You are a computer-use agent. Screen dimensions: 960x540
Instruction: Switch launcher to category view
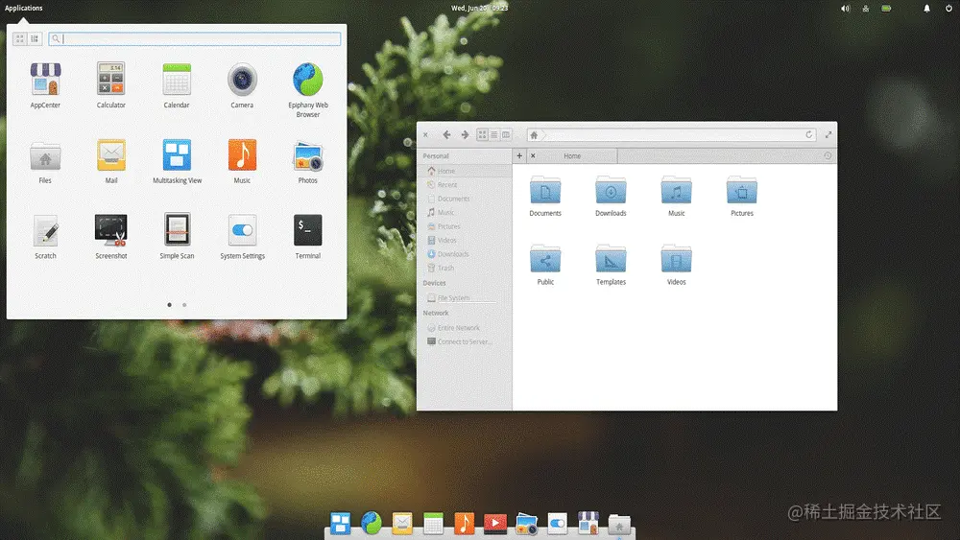(x=35, y=38)
